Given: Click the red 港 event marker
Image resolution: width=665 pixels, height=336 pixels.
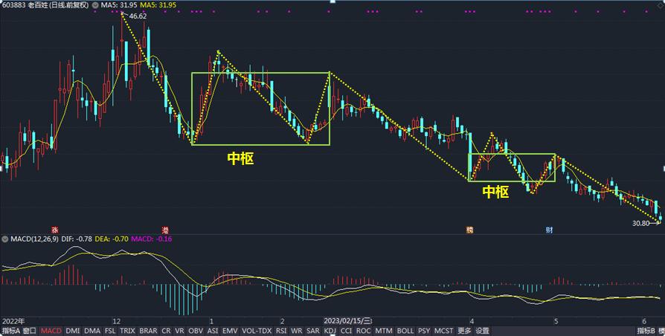Looking at the screenshot, I should coord(165,230).
